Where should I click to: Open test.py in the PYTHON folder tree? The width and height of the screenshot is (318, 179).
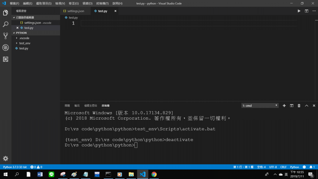click(36, 48)
